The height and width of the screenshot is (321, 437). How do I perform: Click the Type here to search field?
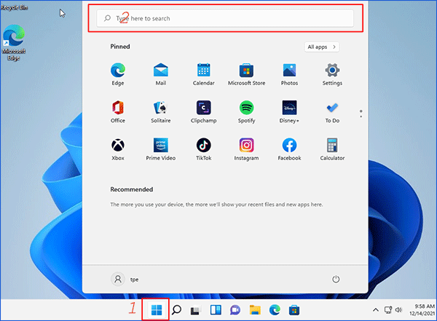coord(225,18)
